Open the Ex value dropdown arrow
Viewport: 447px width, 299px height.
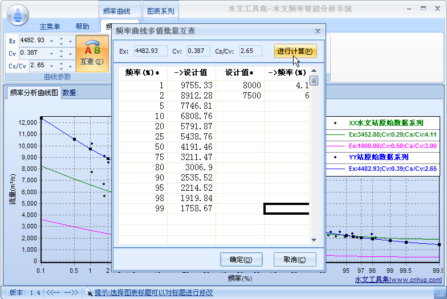tap(51, 40)
